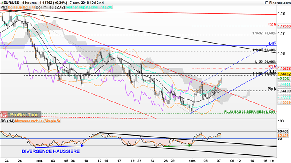Image resolution: width=291 pixels, height=163 pixels.
Task: Click the '17' date axis label
Action: point(119,161)
